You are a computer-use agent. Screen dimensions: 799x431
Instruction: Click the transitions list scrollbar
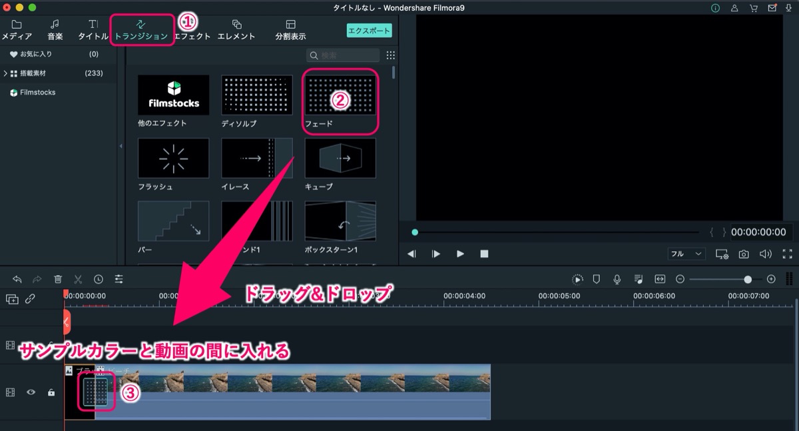(x=394, y=72)
